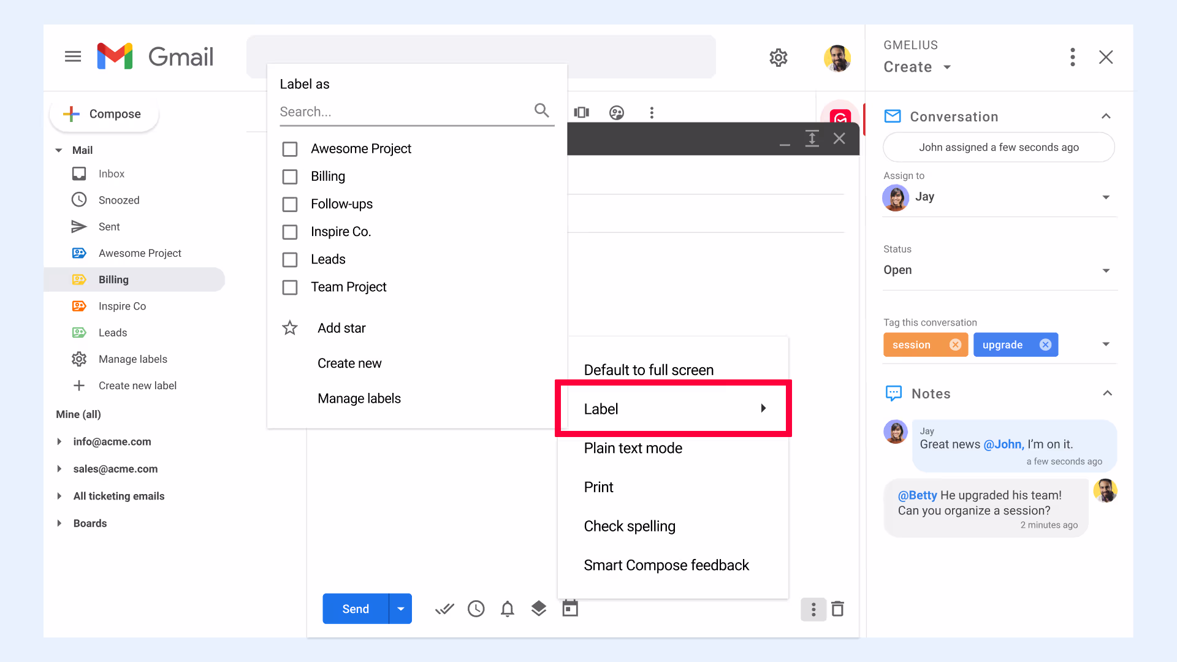Open the account profile avatar
1177x662 pixels.
[x=837, y=58]
